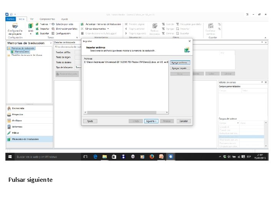Click Exportar in the Tareas ribbon group
This screenshot has width=277, height=208.
[x=42, y=33]
